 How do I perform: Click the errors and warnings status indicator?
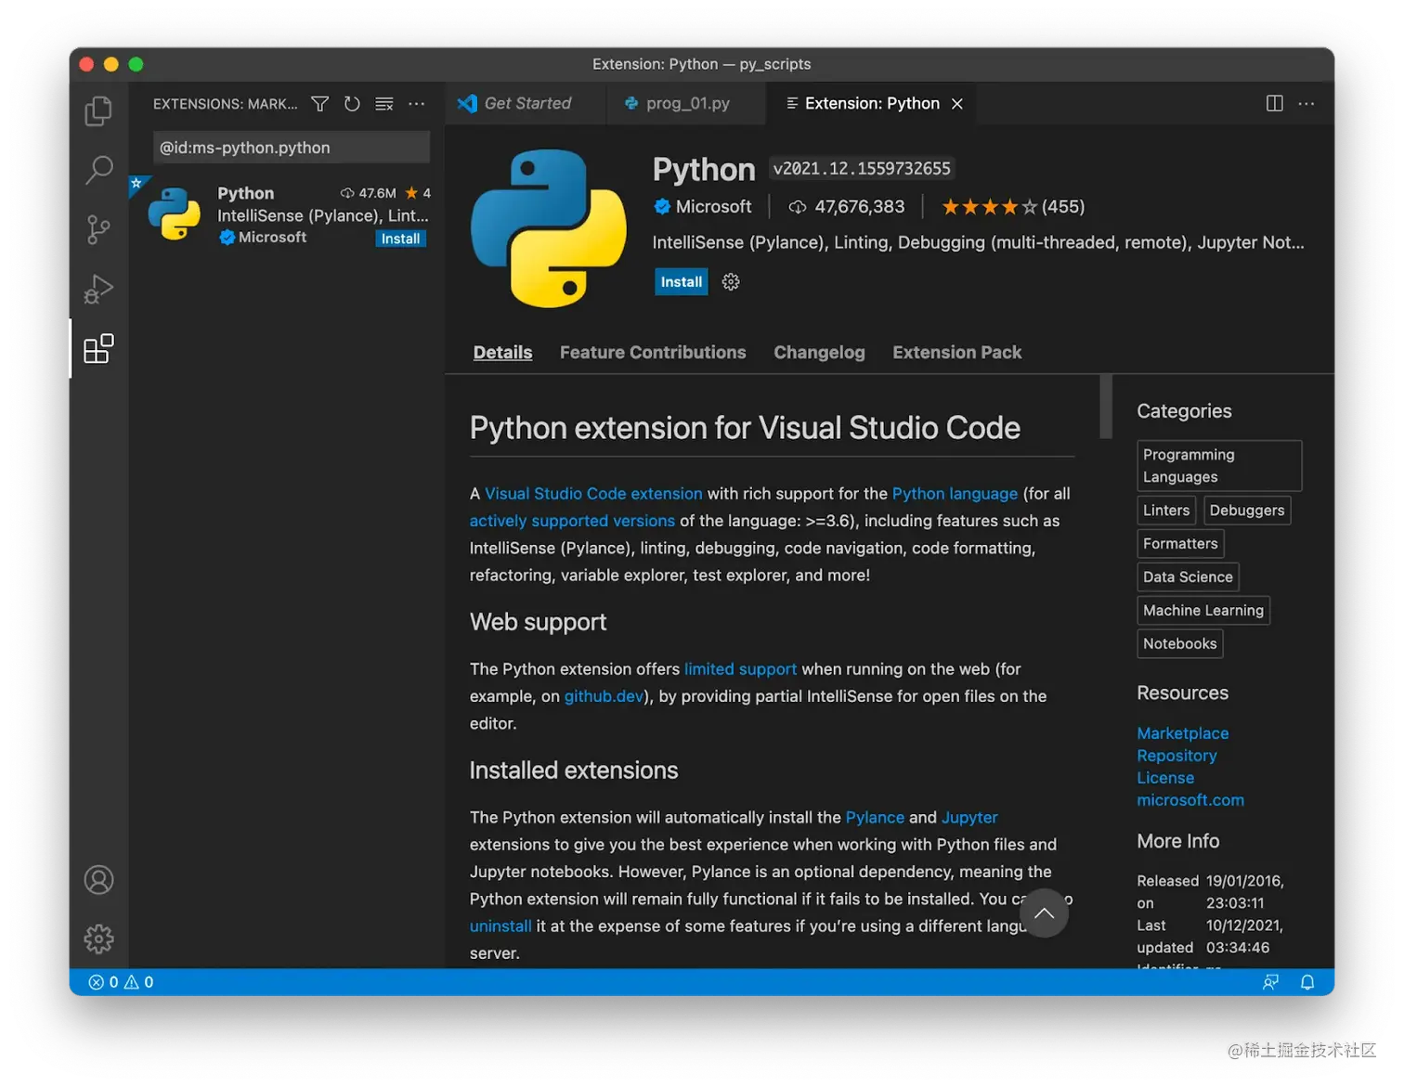point(121,982)
